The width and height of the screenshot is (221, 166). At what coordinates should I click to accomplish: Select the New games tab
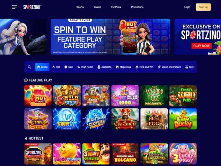(x=69, y=67)
